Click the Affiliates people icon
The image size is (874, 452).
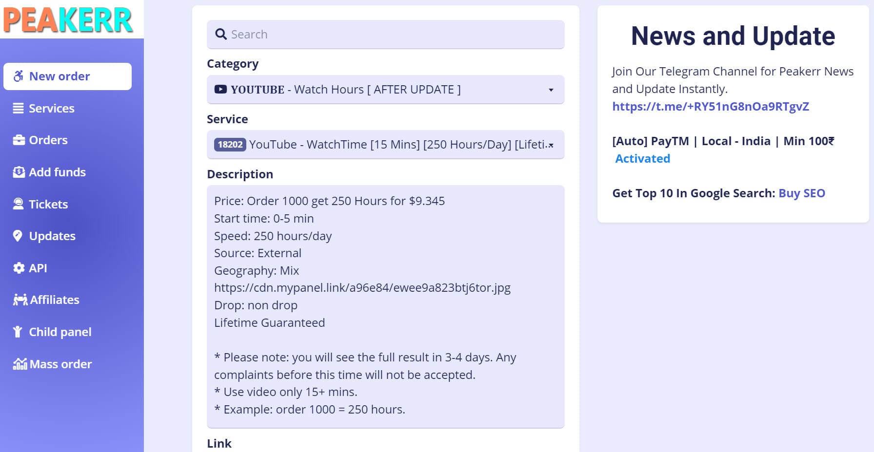click(20, 300)
